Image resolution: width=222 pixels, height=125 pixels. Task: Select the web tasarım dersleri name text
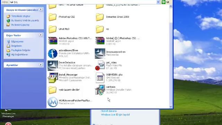[69, 90]
